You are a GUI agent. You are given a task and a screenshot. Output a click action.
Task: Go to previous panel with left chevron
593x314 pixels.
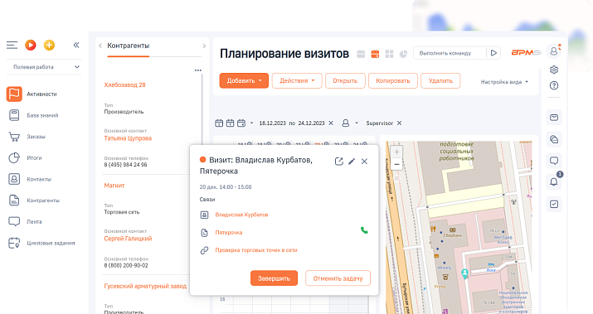coord(100,46)
